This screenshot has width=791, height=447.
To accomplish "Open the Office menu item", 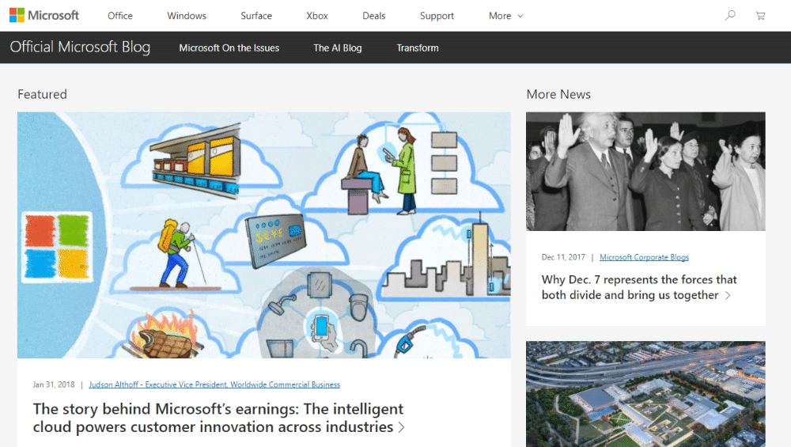I will tap(120, 16).
